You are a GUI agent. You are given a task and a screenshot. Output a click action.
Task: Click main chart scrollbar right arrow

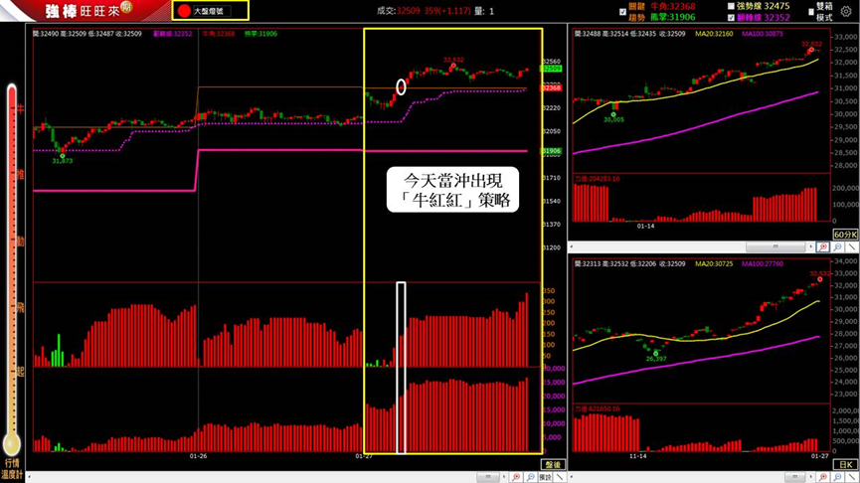point(504,477)
